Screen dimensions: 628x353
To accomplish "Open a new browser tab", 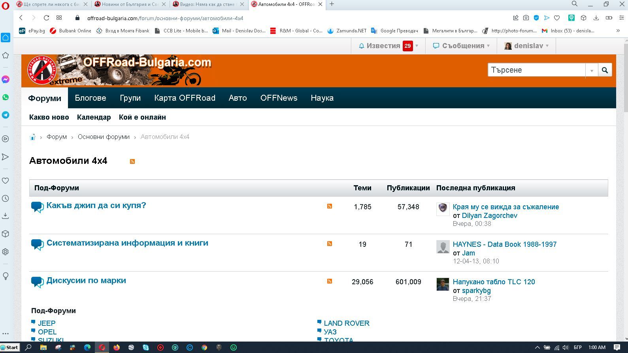I will [x=332, y=4].
